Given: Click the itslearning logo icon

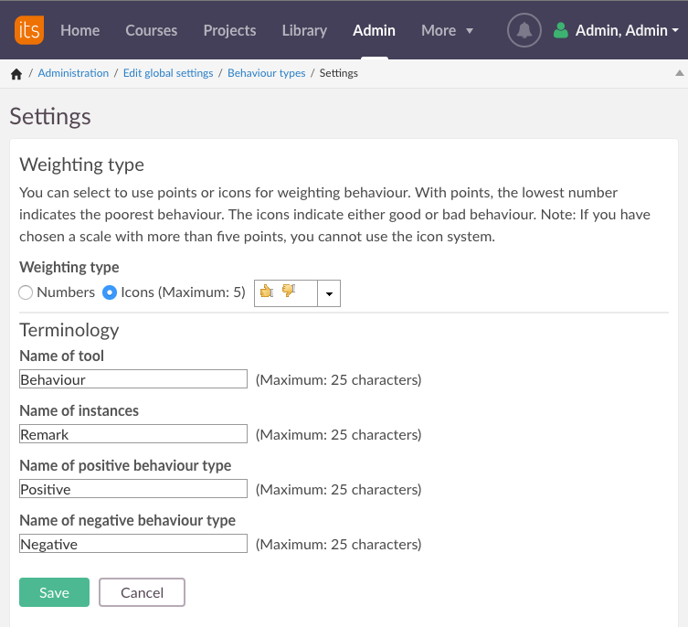Looking at the screenshot, I should (29, 30).
